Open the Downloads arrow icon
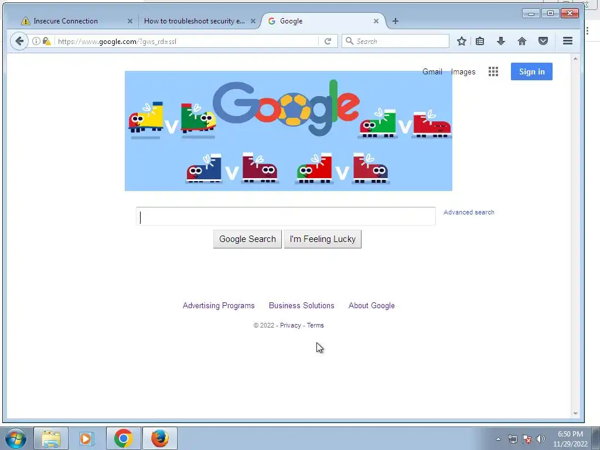The width and height of the screenshot is (600, 450). 500,42
